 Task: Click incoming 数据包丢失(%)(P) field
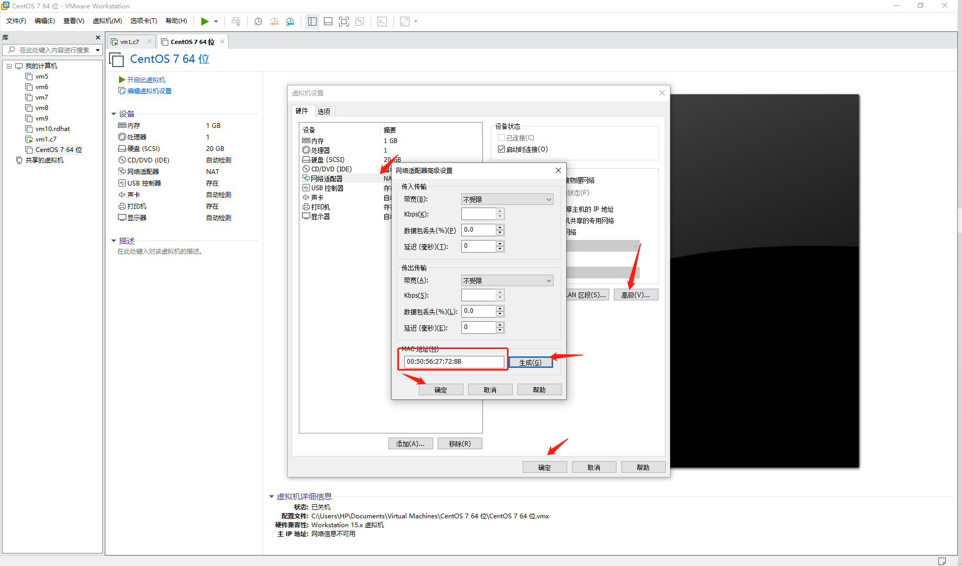coord(479,230)
